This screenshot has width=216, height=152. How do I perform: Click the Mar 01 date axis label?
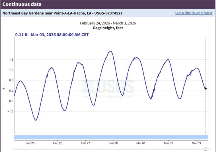(x=141, y=143)
